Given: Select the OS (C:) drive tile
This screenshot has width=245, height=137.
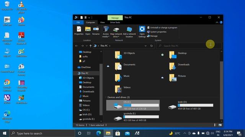Looking at the screenshot, I should [133, 105].
